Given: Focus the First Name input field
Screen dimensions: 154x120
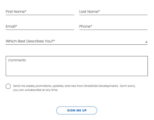Looking at the screenshot, I should (x=40, y=12).
